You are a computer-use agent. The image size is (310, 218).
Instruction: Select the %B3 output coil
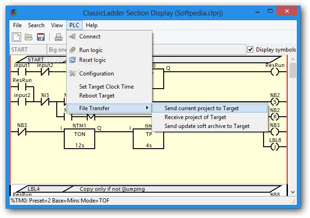click(x=275, y=132)
